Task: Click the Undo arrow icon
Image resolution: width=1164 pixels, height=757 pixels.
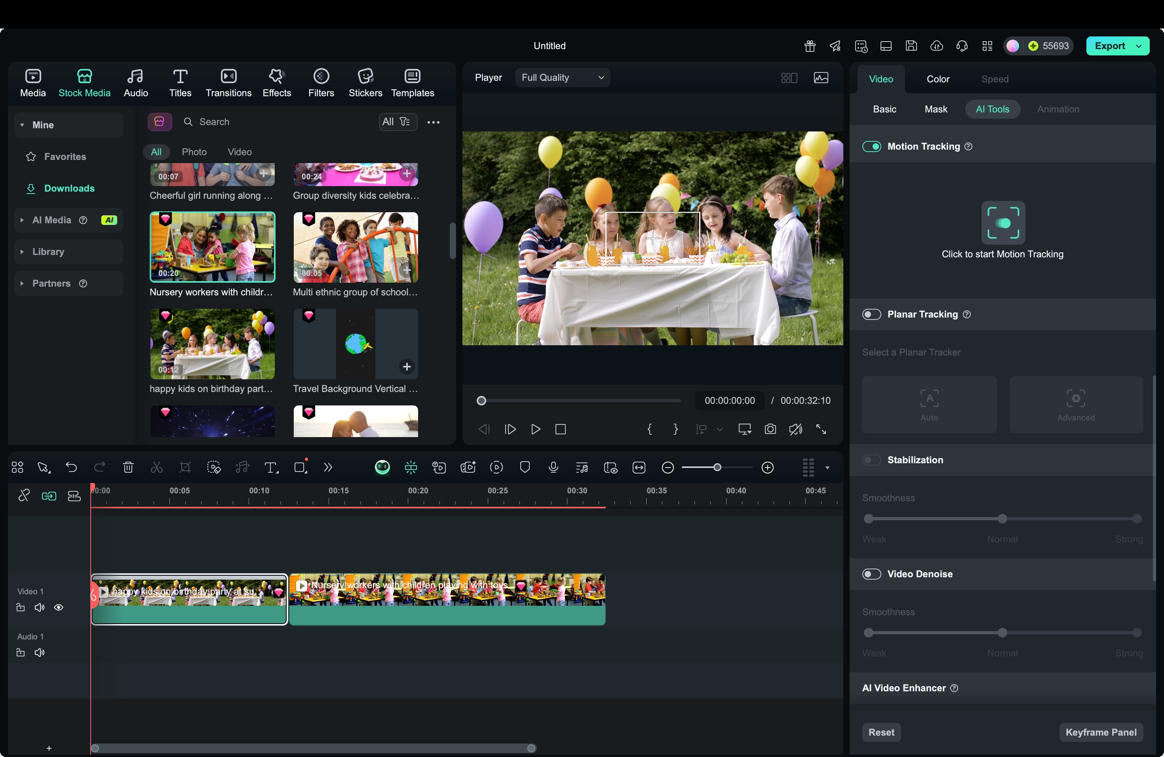Action: click(71, 468)
